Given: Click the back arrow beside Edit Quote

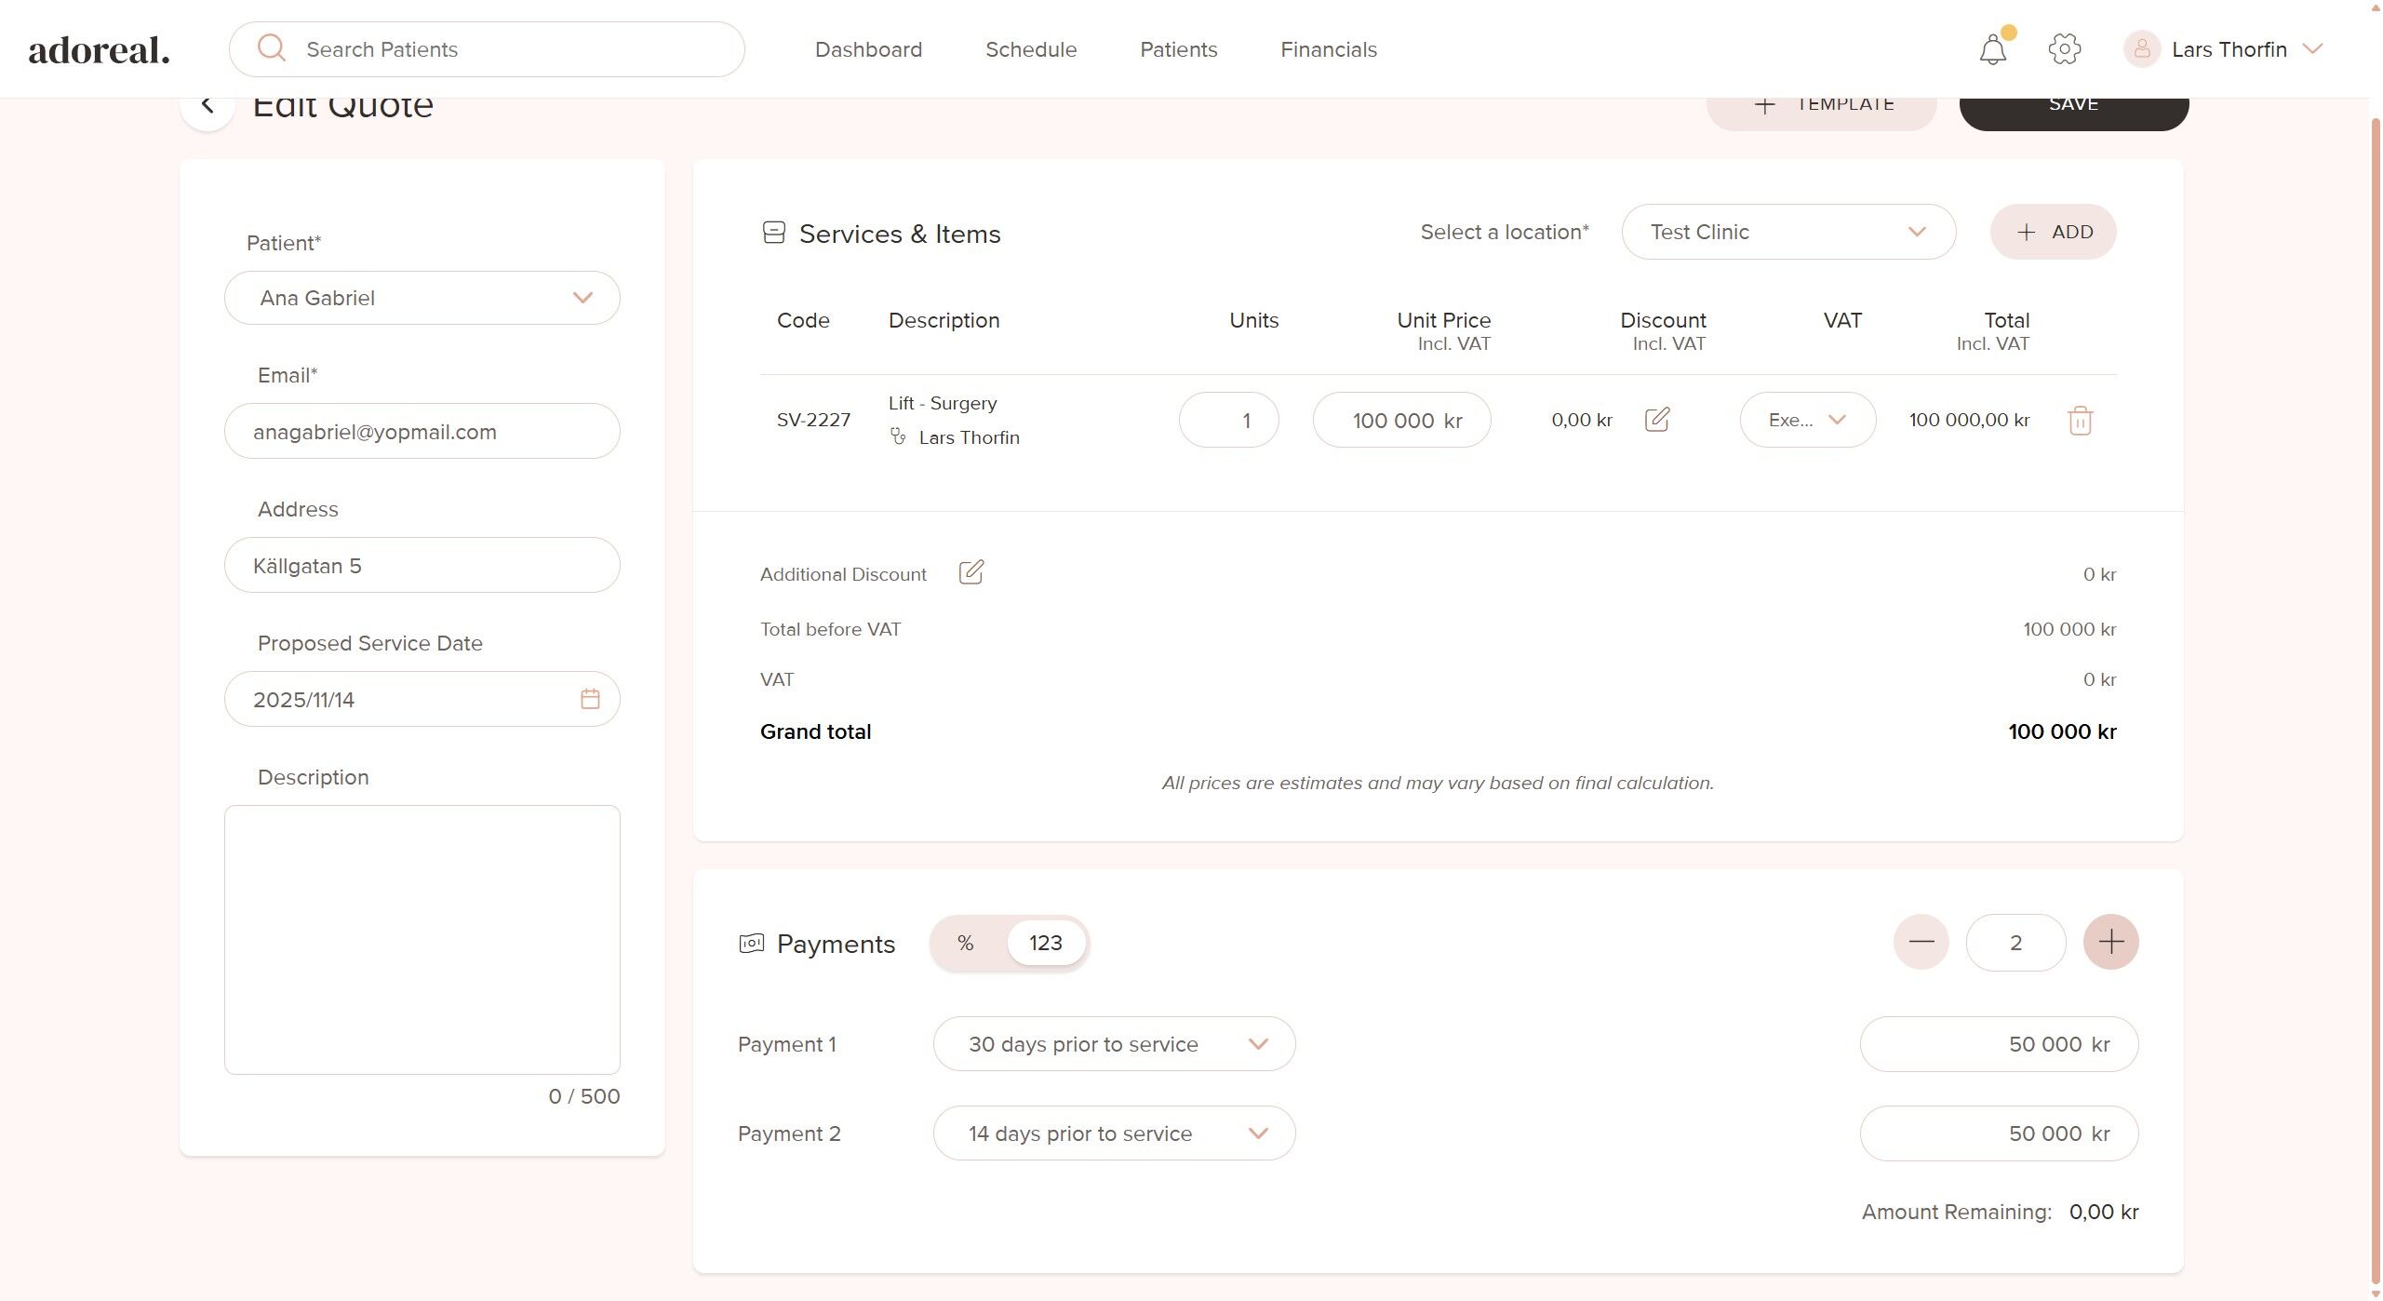Looking at the screenshot, I should click(208, 105).
